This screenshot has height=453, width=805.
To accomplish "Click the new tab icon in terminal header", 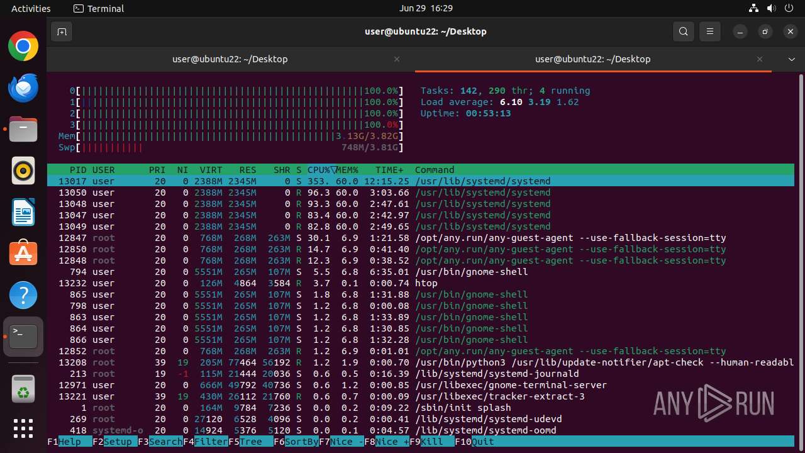I will [62, 31].
